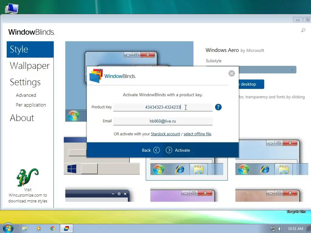The height and width of the screenshot is (233, 311).
Task: Click the 10:51 AM clock
Action: pyautogui.click(x=295, y=229)
